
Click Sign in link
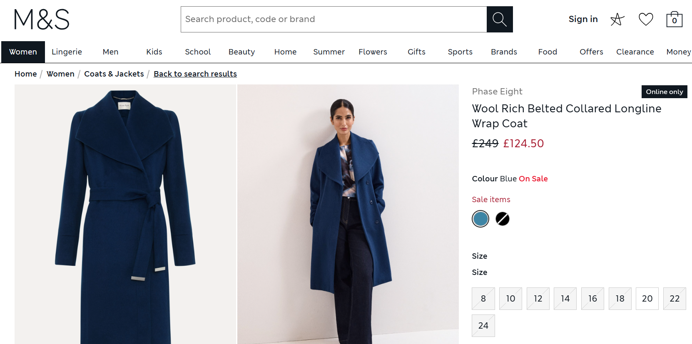pyautogui.click(x=583, y=19)
